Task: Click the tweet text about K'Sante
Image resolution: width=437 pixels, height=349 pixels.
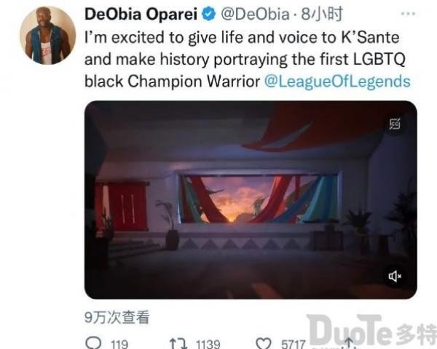Action: 247,60
